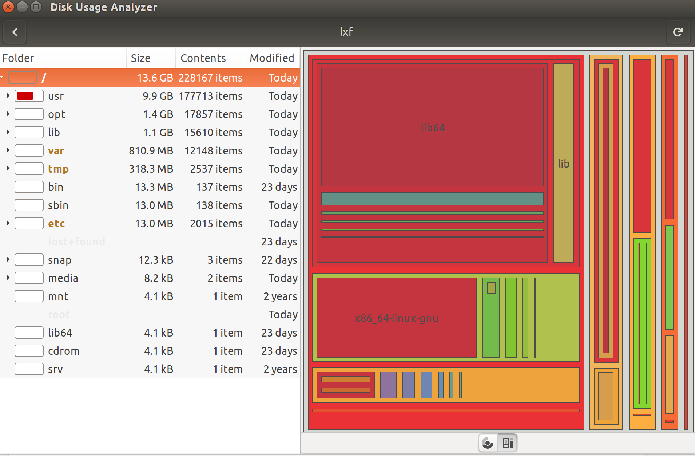The height and width of the screenshot is (456, 695).
Task: Click the 228167 items value
Action: pyautogui.click(x=211, y=78)
